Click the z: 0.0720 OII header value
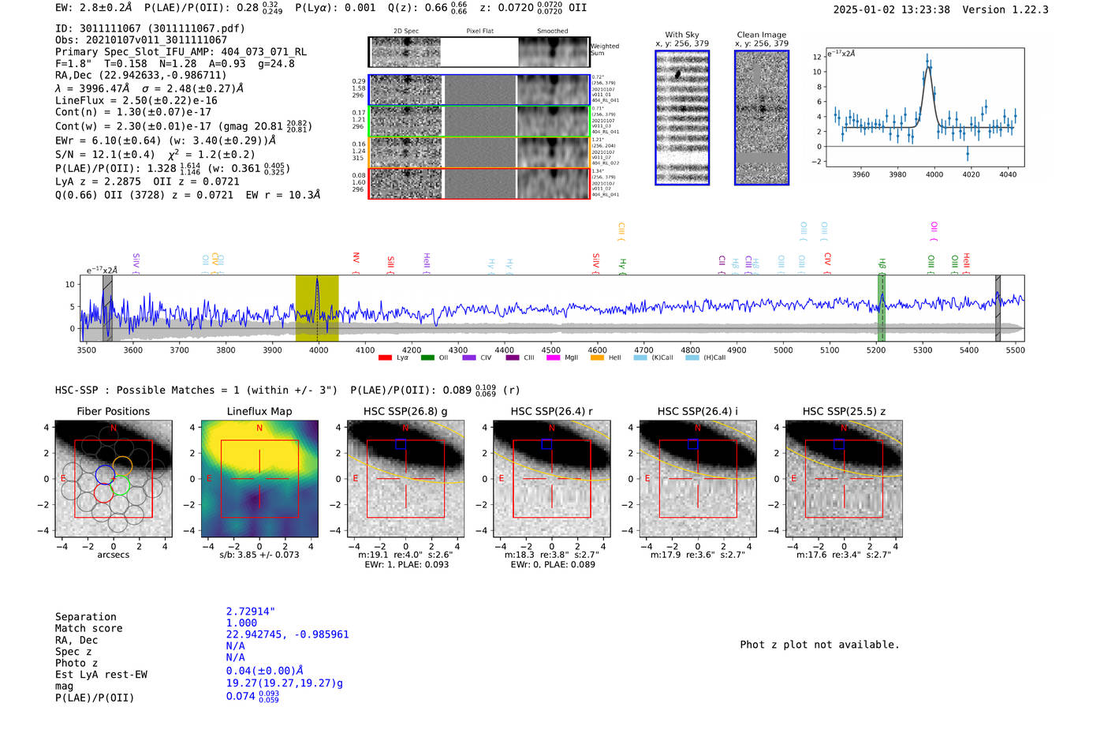 tap(533, 8)
